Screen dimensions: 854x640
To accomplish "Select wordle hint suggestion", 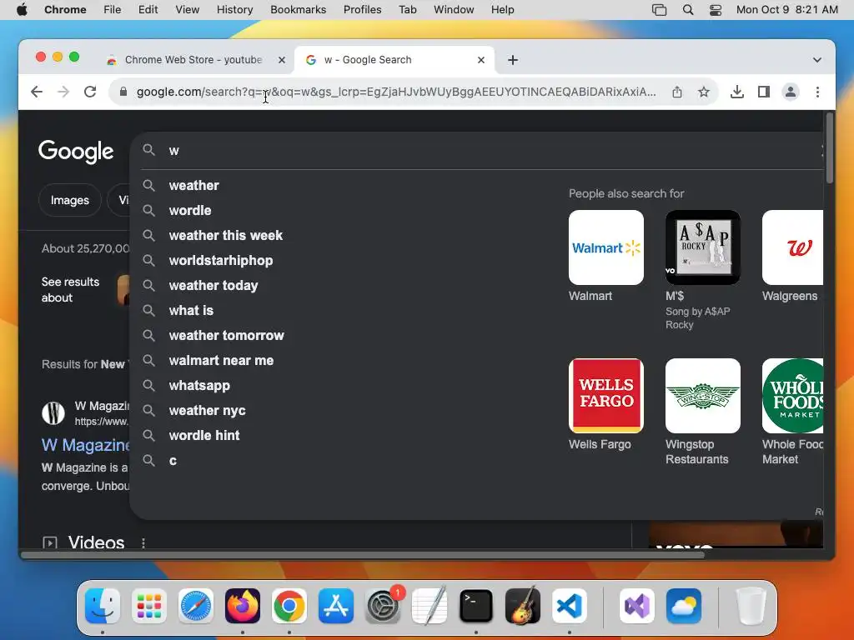I will coord(203,436).
